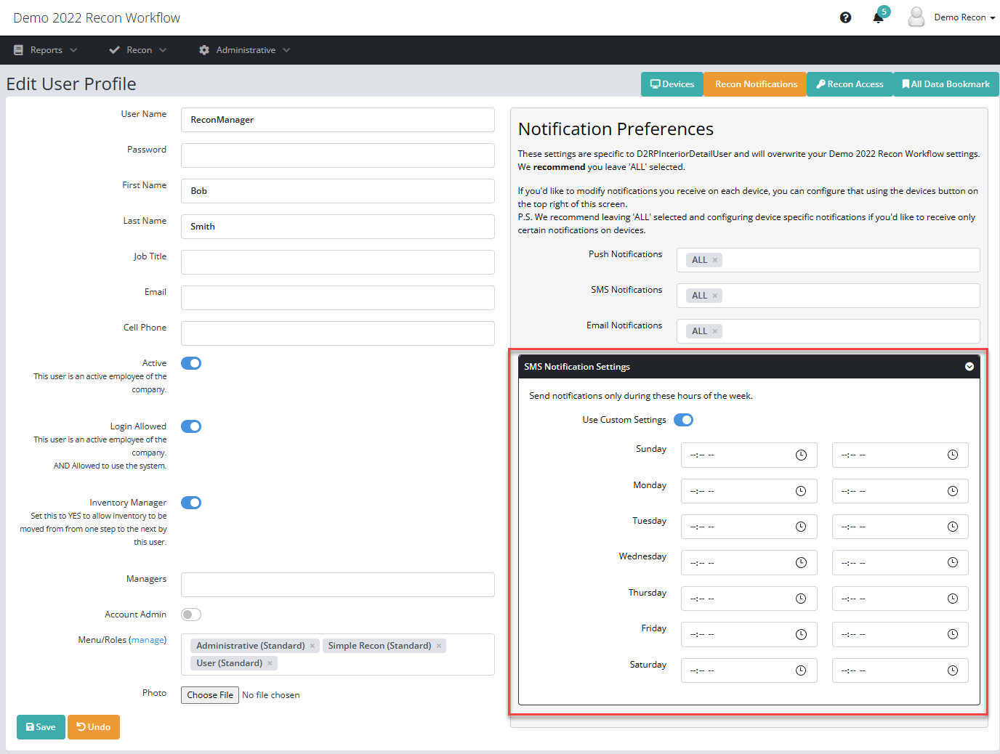The width and height of the screenshot is (1000, 754).
Task: Enable the Account Admin toggle
Action: point(191,615)
